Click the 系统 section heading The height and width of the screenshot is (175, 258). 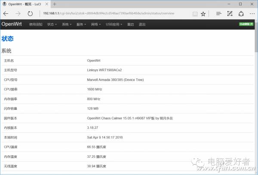pos(6,50)
